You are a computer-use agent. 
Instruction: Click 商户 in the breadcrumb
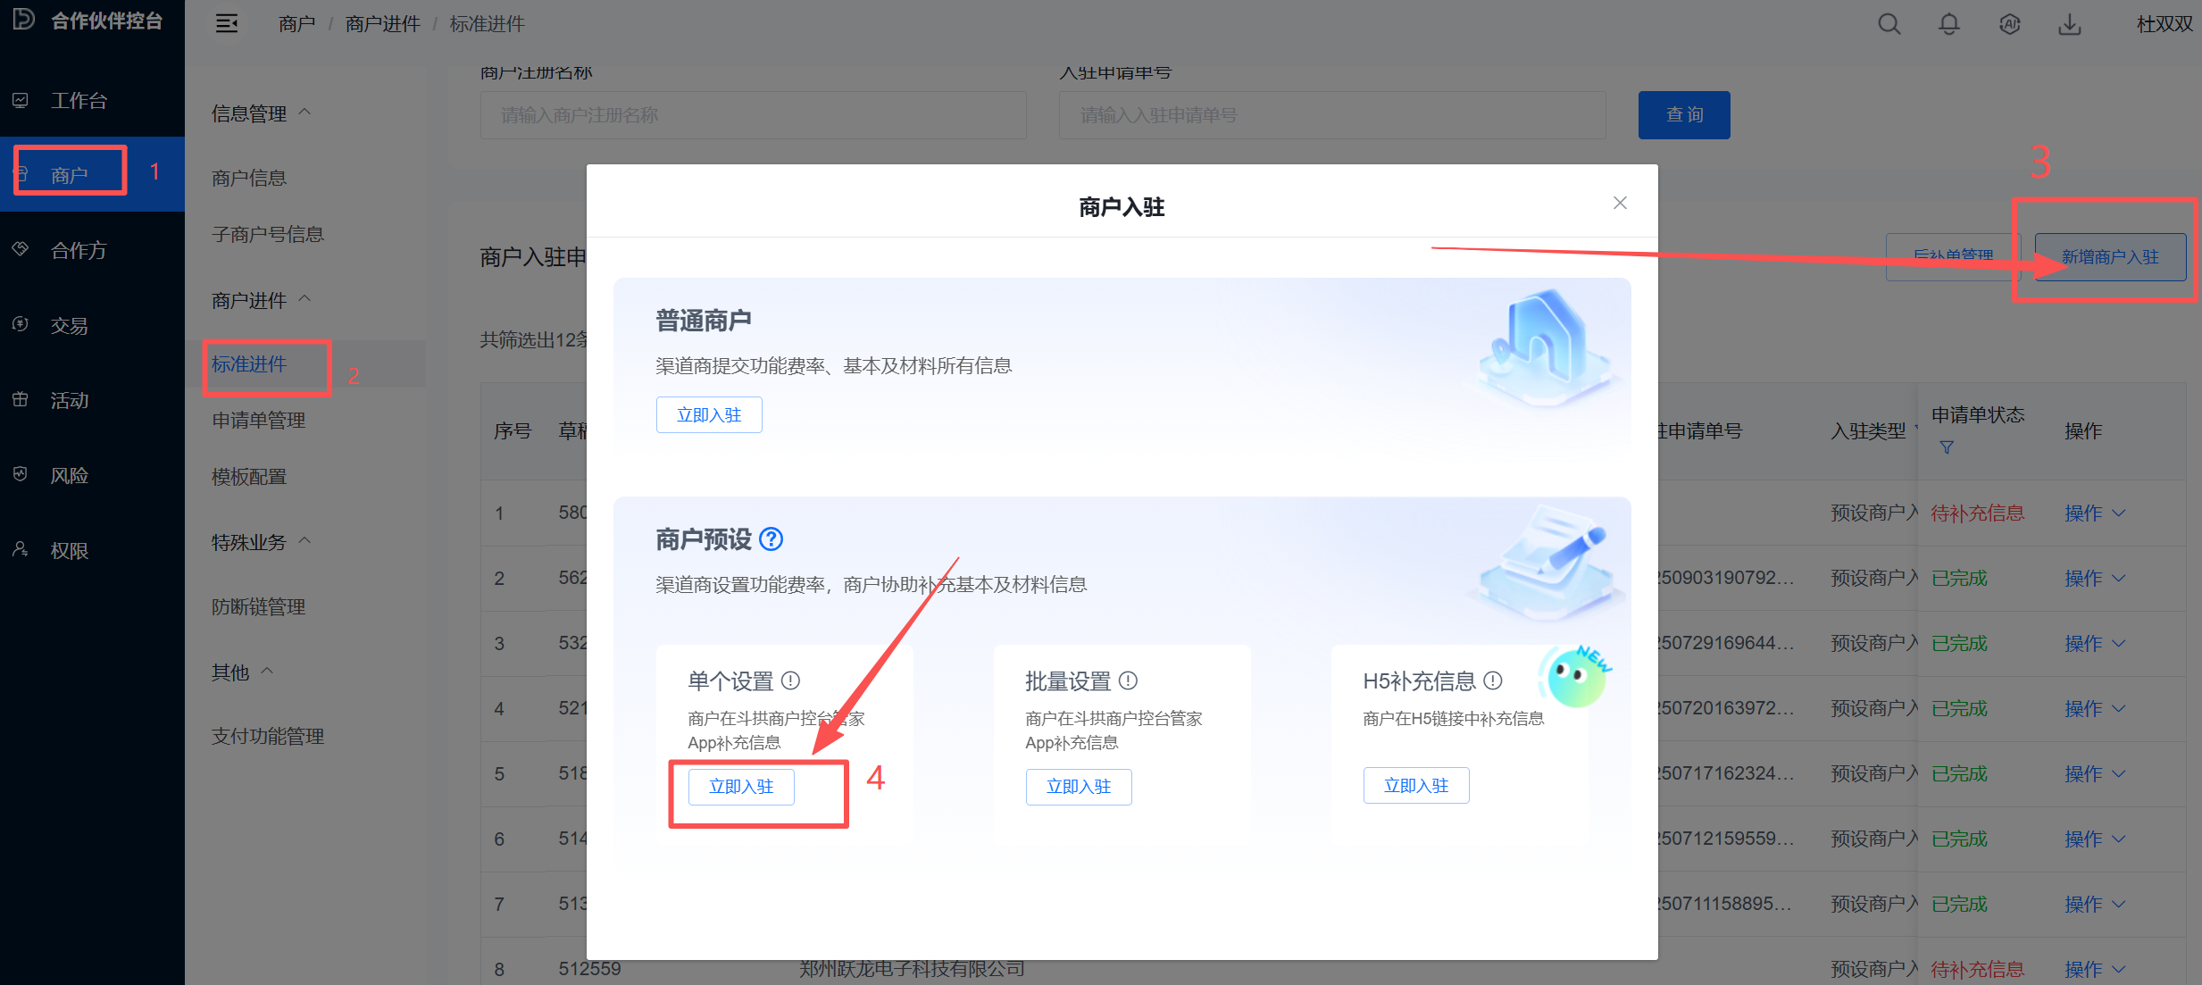tap(297, 24)
